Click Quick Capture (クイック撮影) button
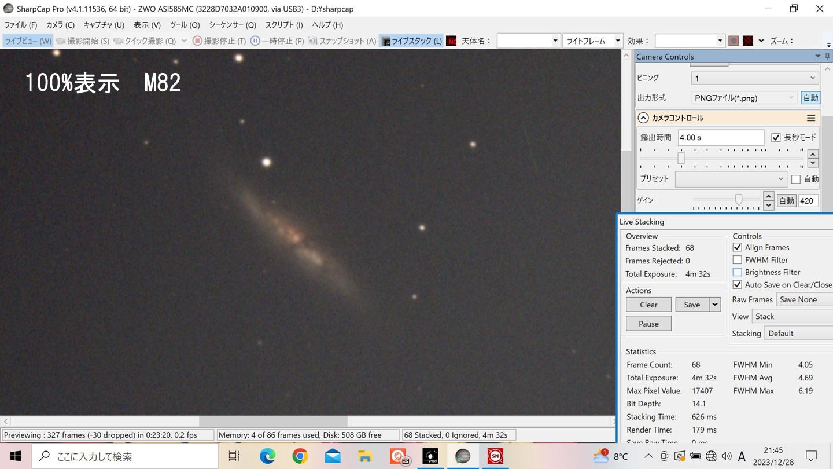This screenshot has width=833, height=469. pos(145,41)
